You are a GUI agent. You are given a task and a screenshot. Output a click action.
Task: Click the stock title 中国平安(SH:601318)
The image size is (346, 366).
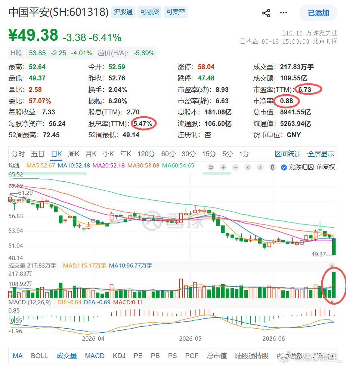click(59, 12)
